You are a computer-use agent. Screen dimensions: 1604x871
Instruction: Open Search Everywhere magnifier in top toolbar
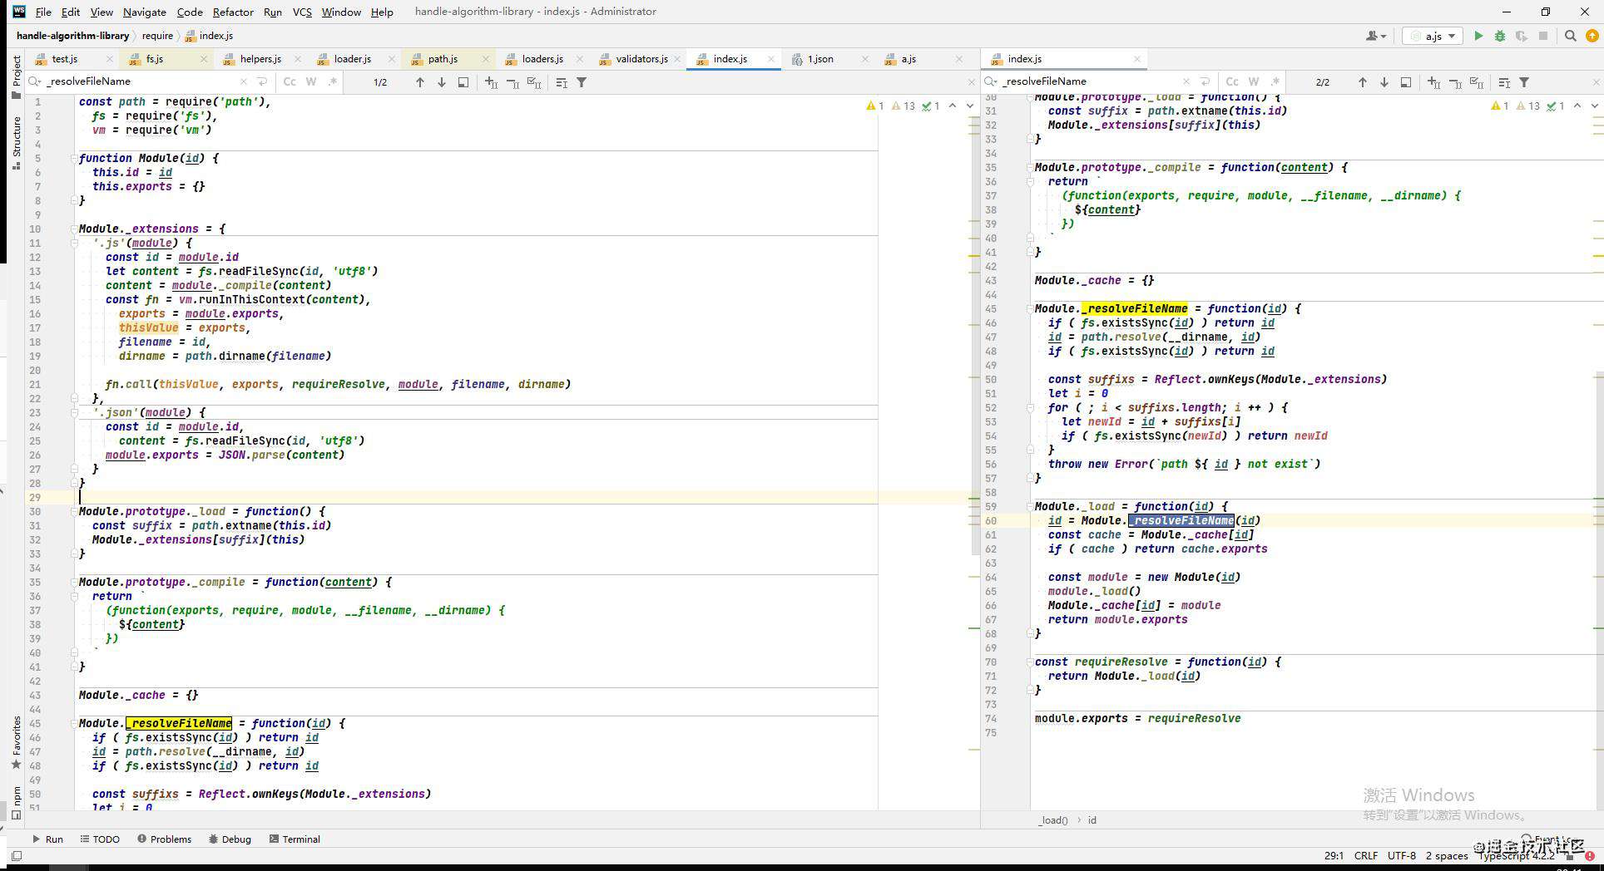coord(1571,36)
